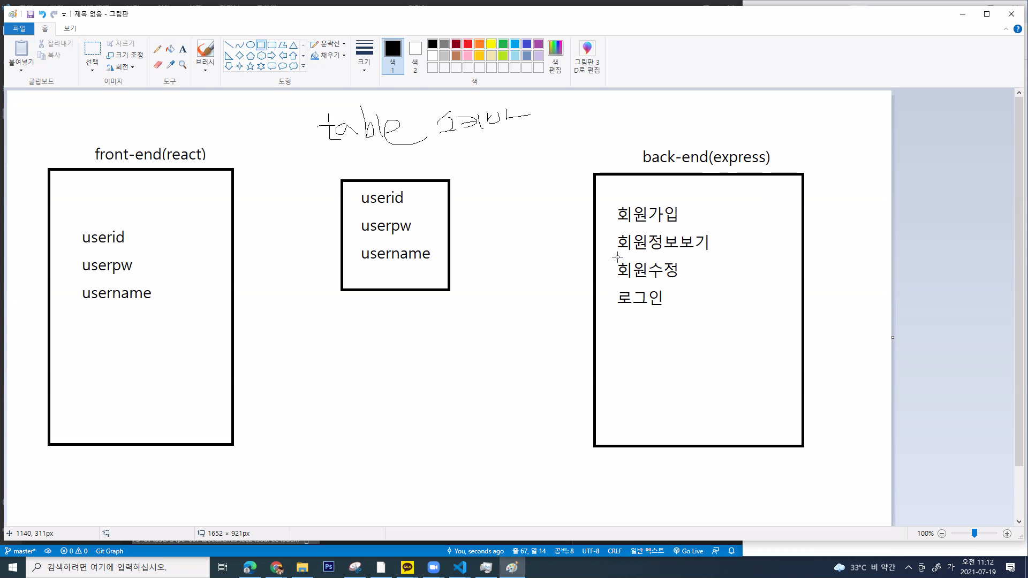Viewport: 1028px width, 578px height.
Task: Select the Fill with color bucket tool
Action: click(x=170, y=49)
